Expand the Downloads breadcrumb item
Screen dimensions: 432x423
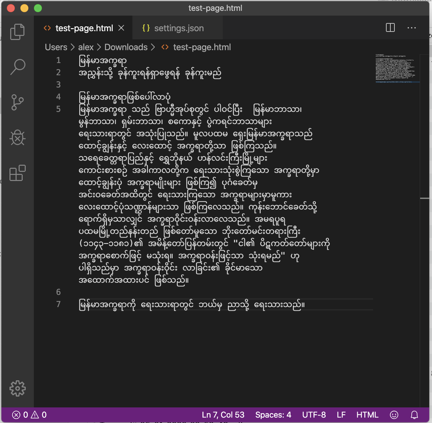point(126,47)
